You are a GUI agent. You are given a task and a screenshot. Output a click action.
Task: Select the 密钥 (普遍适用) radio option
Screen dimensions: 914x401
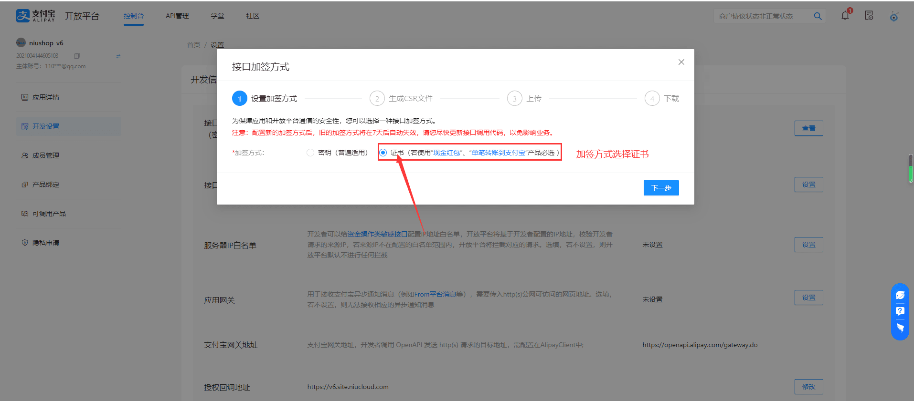tap(310, 153)
